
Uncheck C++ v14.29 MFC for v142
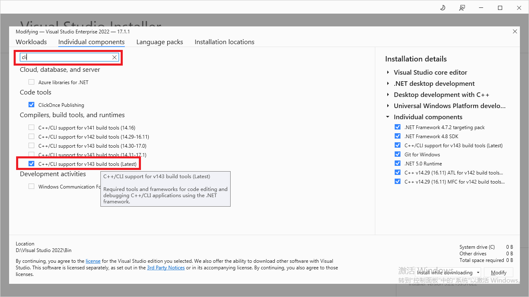(x=398, y=181)
